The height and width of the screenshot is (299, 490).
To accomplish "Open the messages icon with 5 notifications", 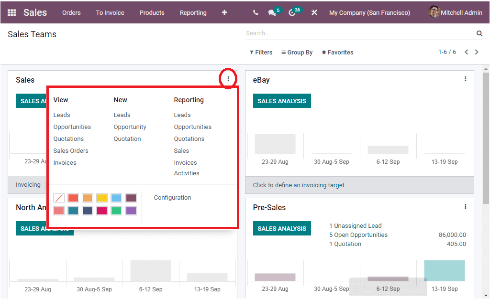I will coord(272,12).
